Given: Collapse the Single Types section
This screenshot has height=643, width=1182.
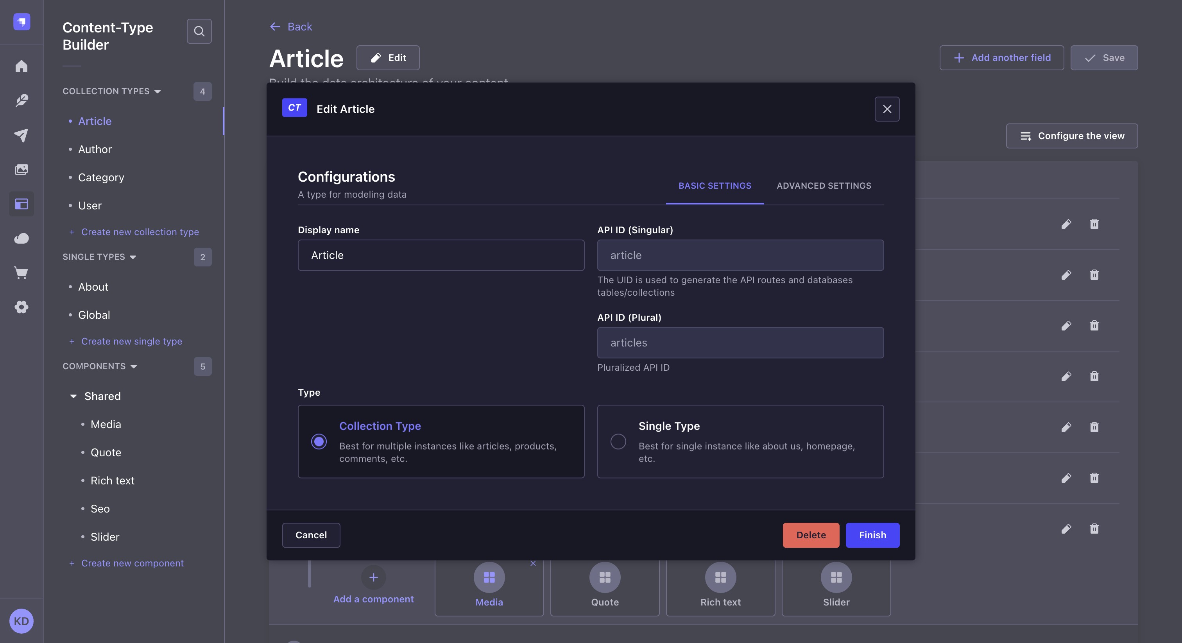Looking at the screenshot, I should coord(99,257).
